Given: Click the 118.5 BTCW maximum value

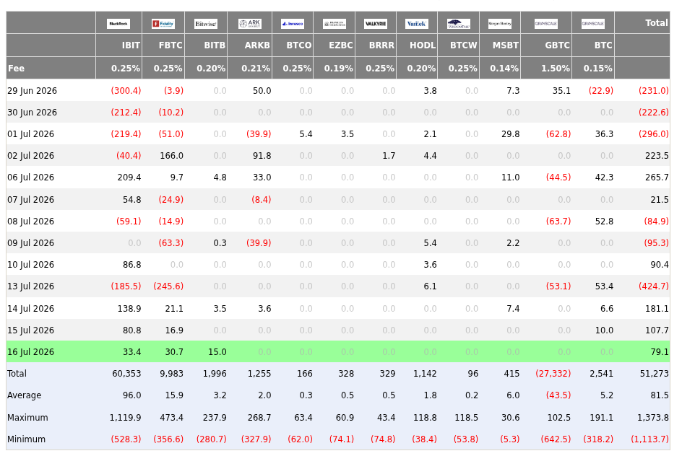Looking at the screenshot, I should [466, 417].
